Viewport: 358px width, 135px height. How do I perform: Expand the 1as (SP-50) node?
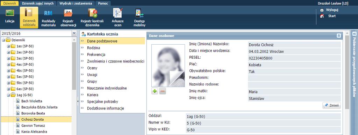(x=8, y=46)
